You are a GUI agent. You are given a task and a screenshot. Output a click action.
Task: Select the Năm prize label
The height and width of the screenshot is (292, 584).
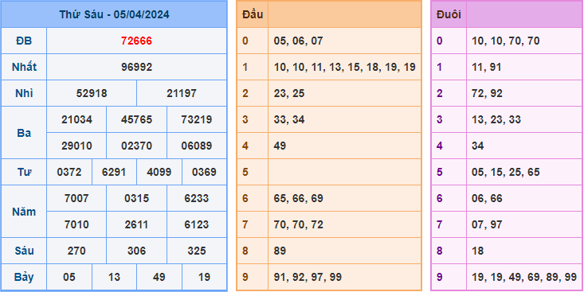pyautogui.click(x=24, y=212)
